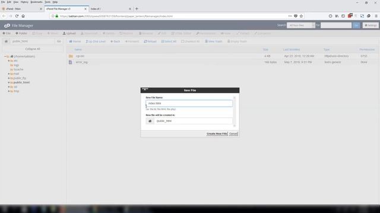The height and width of the screenshot is (213, 380).
Task: Click the home icon in the New File dialog
Action: (x=150, y=121)
